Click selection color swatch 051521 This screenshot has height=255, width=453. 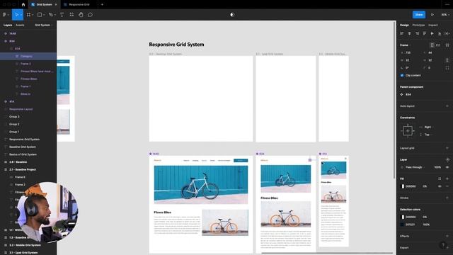[403, 225]
